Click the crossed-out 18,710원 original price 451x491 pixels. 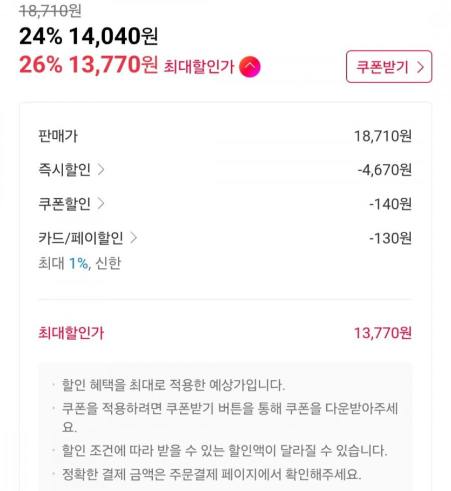tap(50, 10)
